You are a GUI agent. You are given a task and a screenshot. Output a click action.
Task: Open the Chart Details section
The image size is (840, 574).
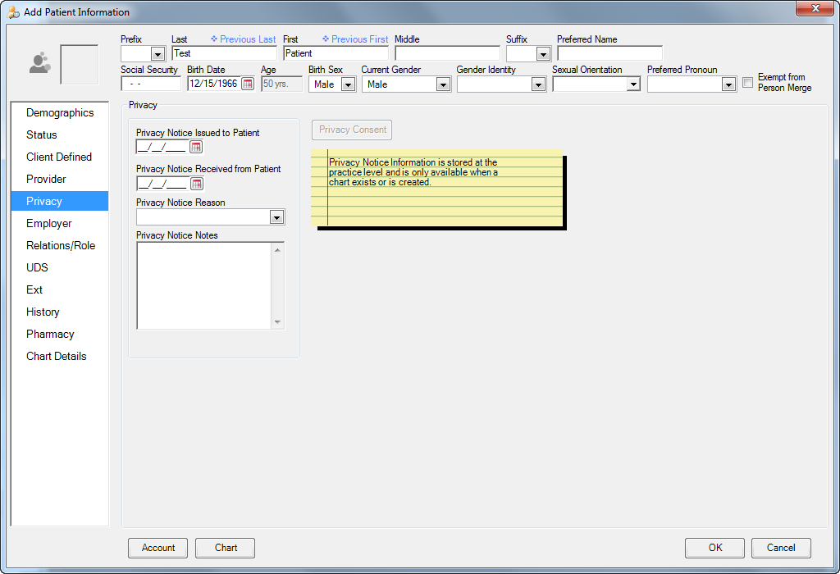(x=60, y=356)
